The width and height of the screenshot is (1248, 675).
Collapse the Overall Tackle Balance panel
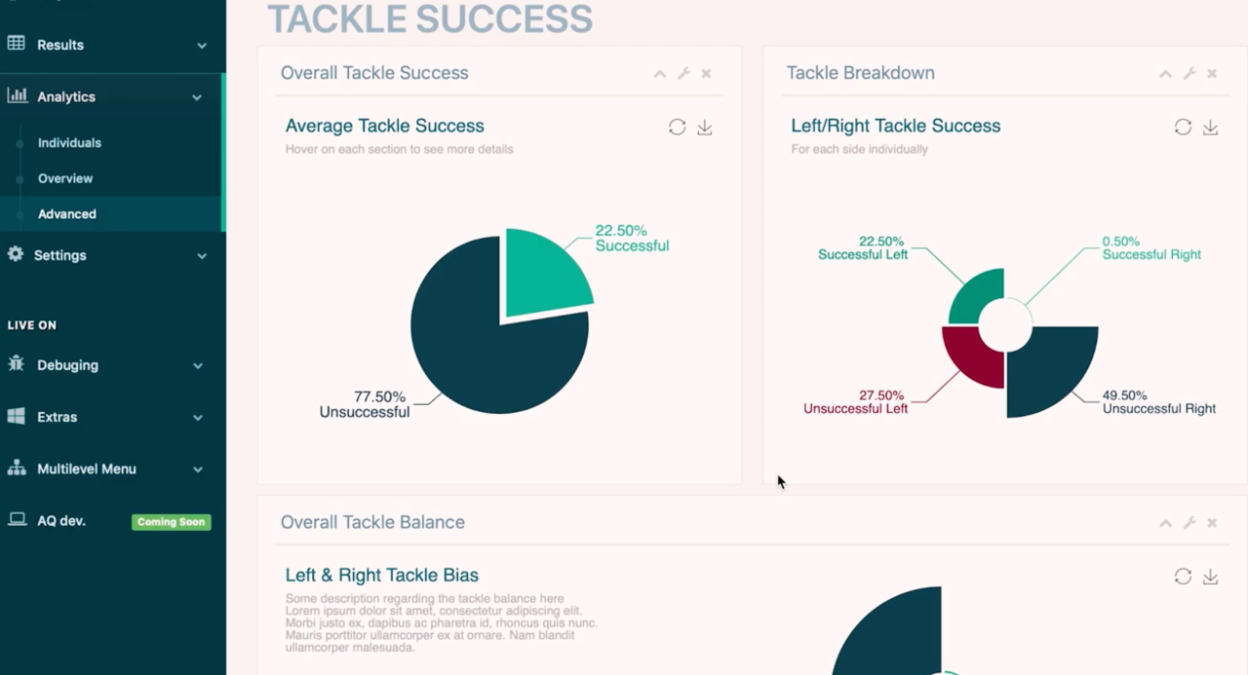1165,523
